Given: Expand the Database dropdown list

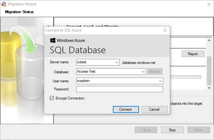Looking at the screenshot, I should click(x=143, y=72).
